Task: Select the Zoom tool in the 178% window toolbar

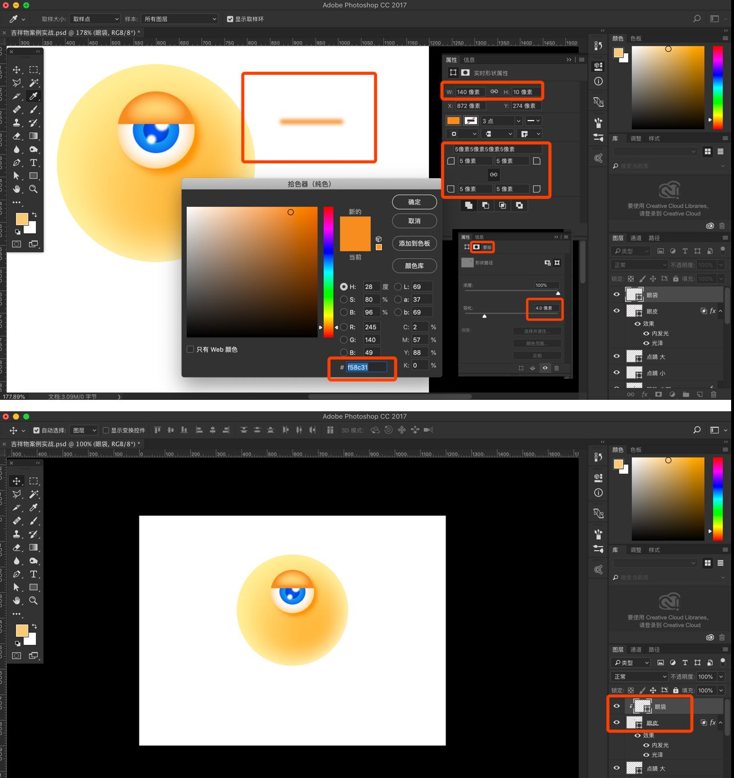Action: [x=34, y=189]
